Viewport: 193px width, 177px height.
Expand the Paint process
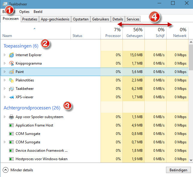click(5, 72)
